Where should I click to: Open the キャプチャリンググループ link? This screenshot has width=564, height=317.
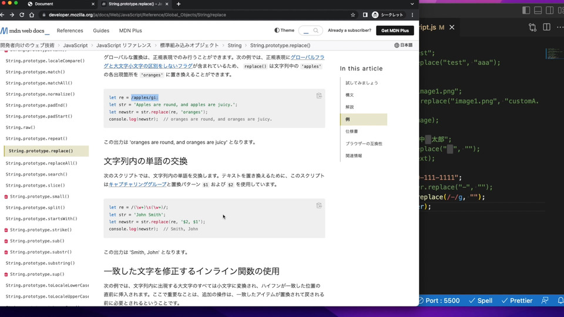(x=137, y=184)
